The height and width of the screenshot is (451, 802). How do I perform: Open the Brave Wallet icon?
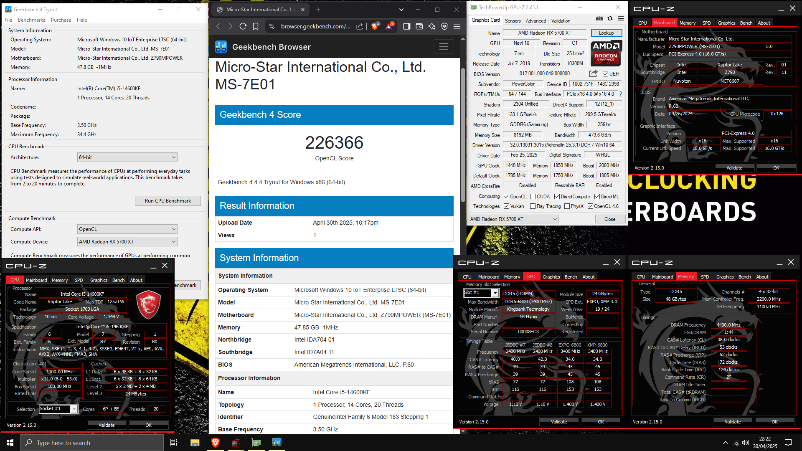tap(419, 26)
